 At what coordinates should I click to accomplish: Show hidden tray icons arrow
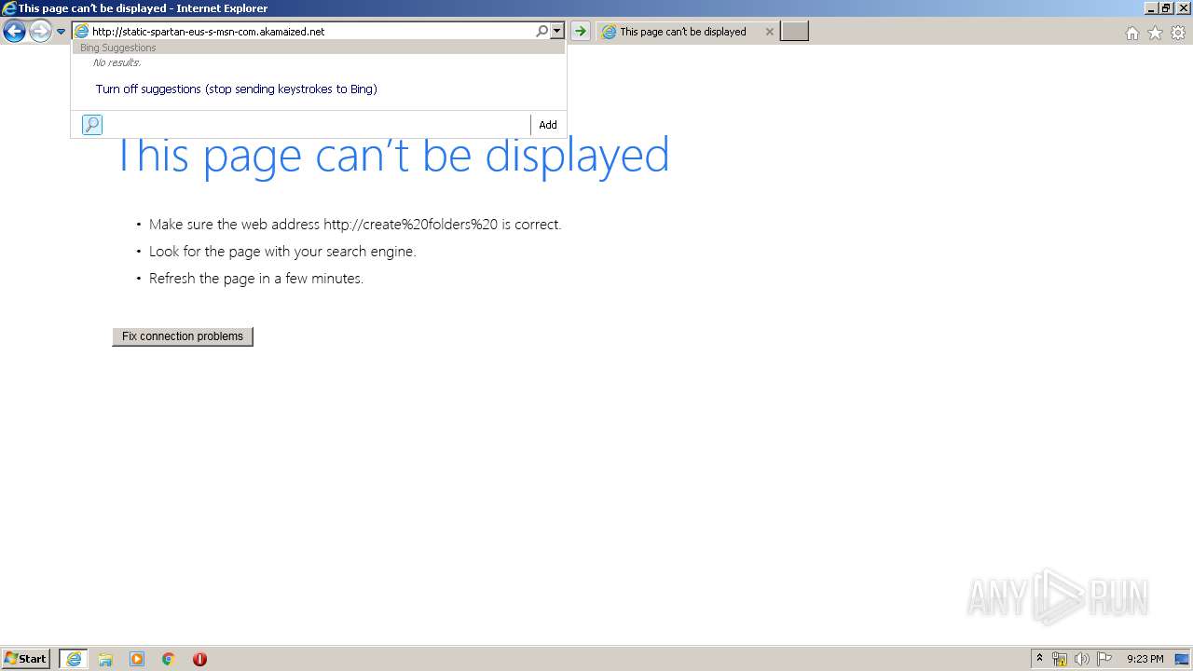point(1039,659)
